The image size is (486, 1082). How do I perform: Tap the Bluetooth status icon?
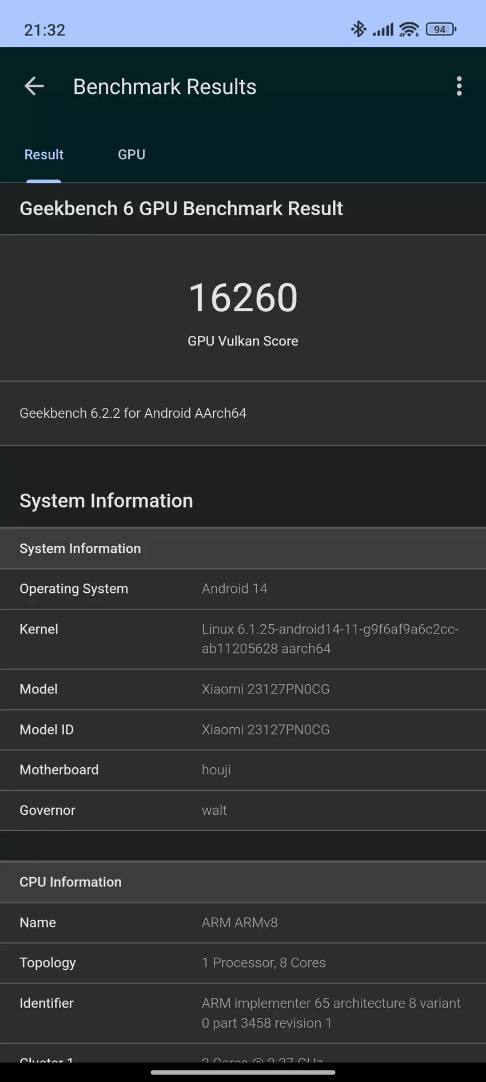[358, 29]
